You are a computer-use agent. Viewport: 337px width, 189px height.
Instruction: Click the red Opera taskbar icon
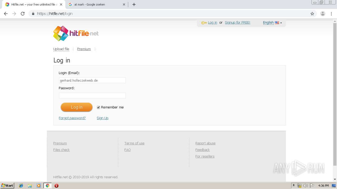point(56,186)
